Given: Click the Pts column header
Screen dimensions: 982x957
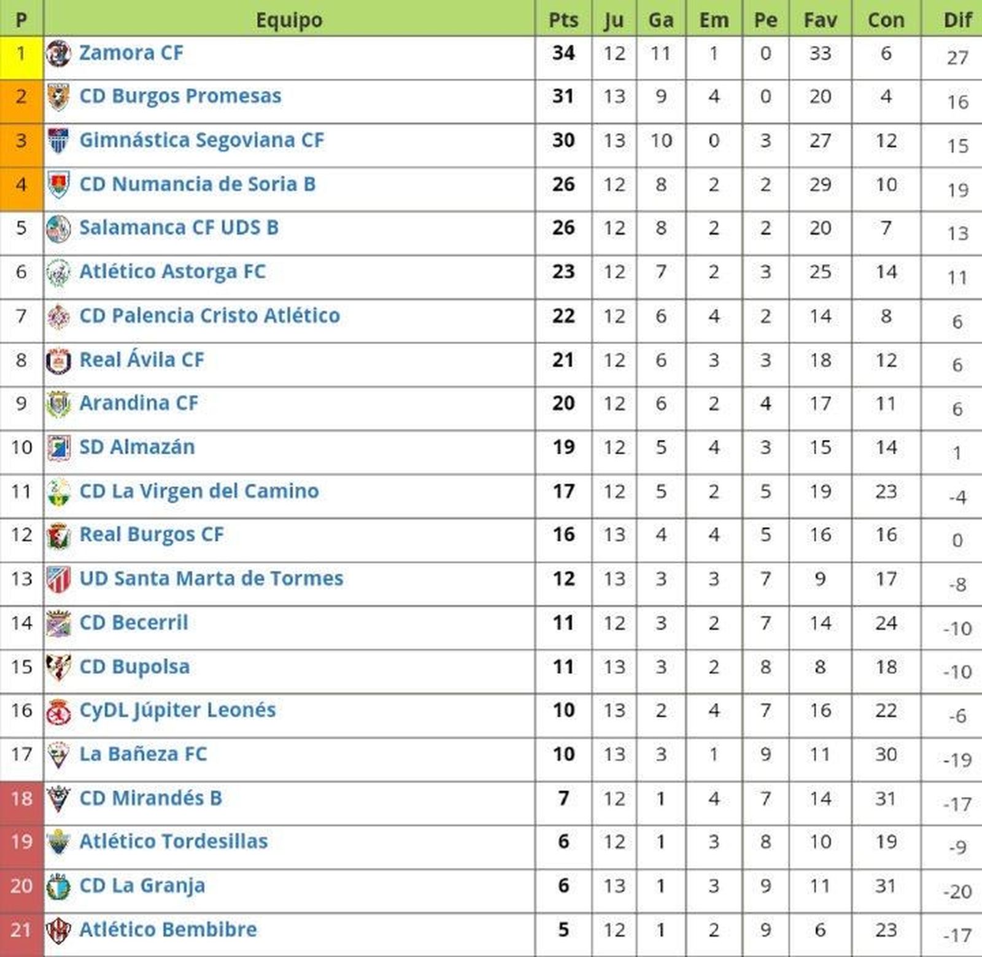Looking at the screenshot, I should 563,20.
